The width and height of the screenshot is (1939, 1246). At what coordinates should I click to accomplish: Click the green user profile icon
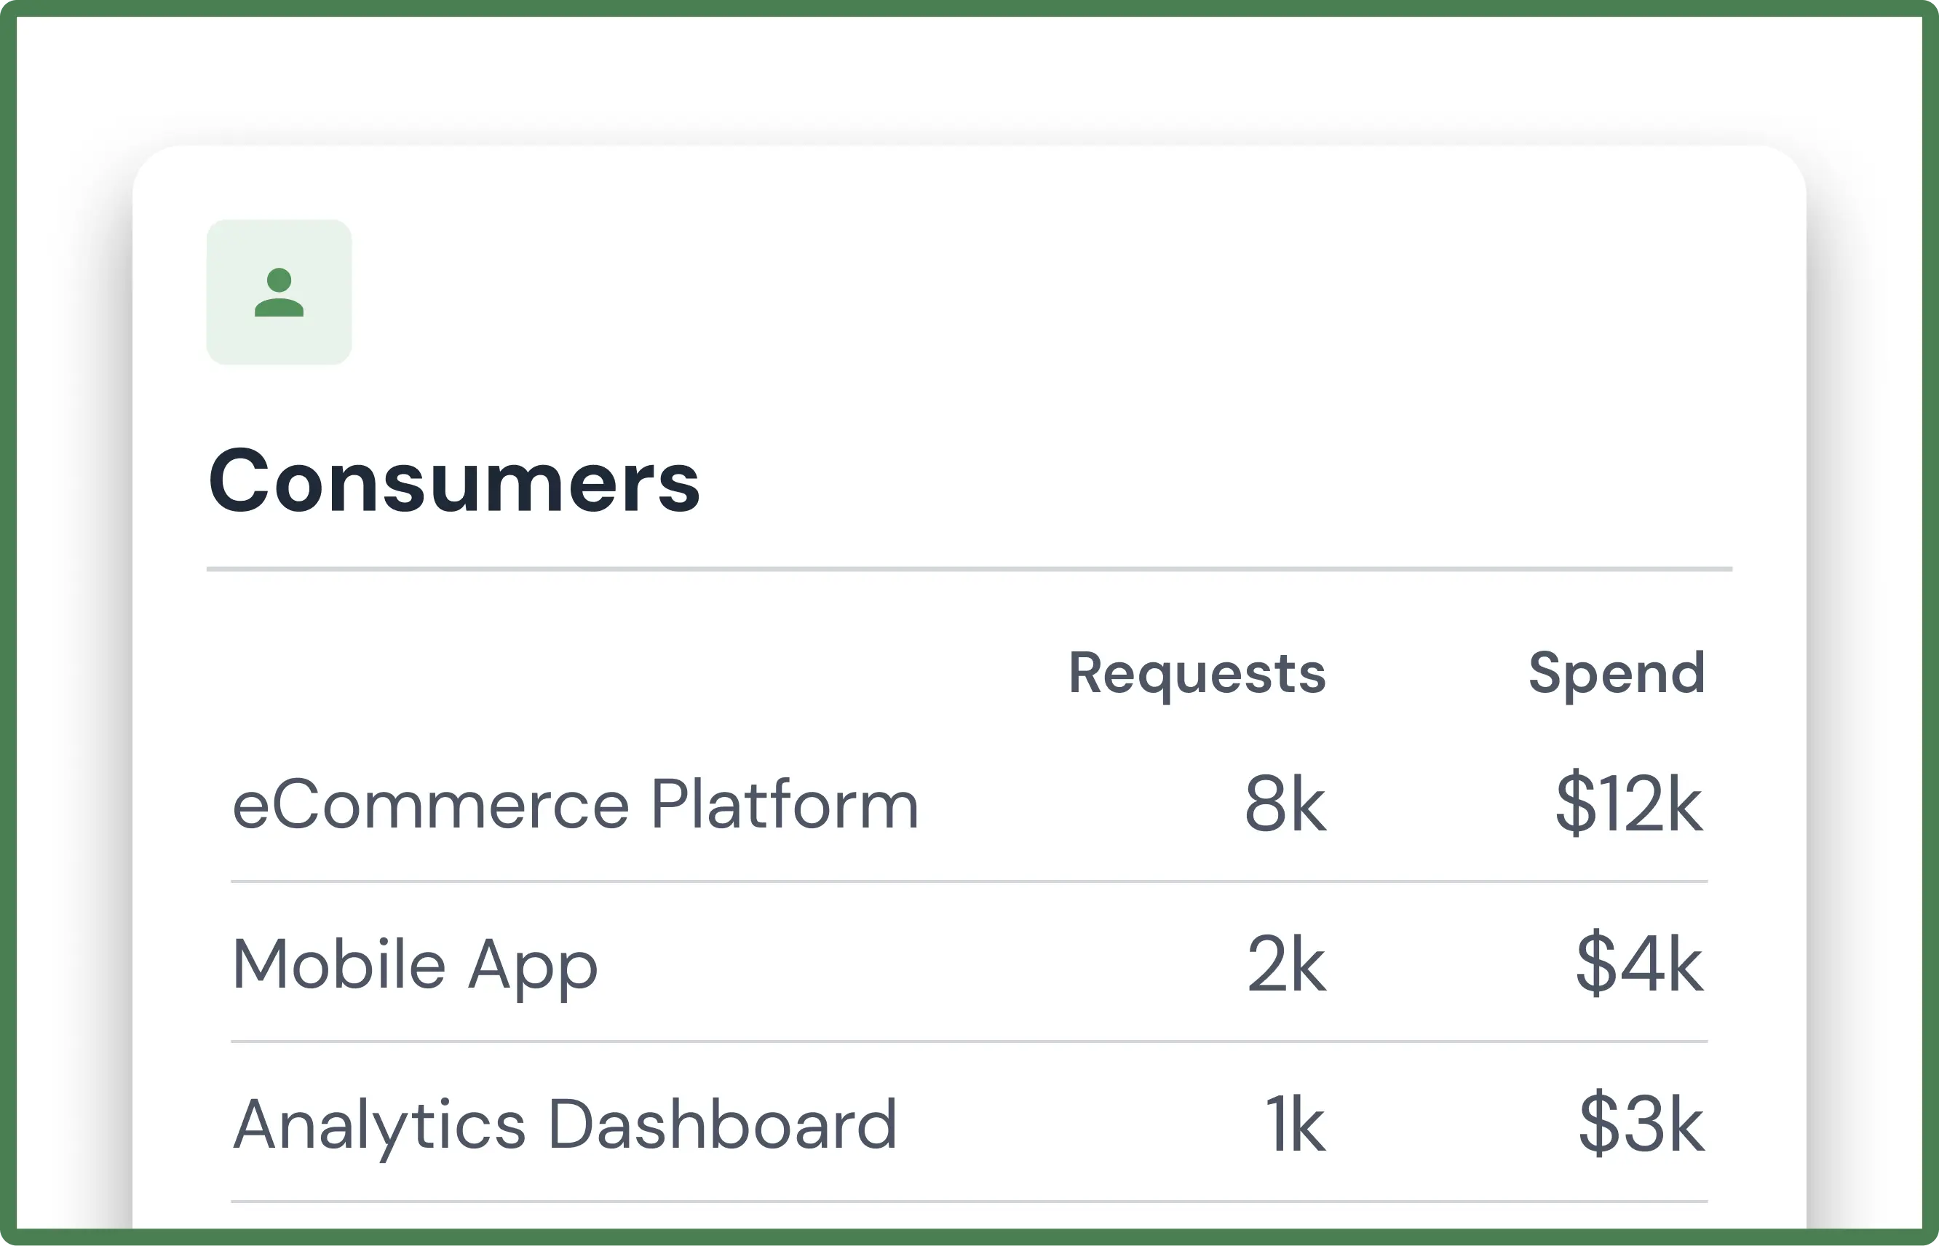tap(278, 292)
